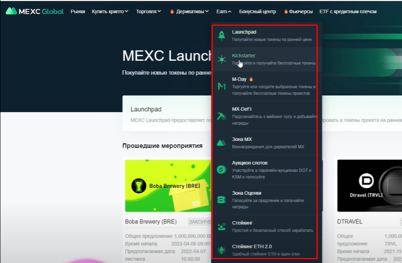Click the Boba Brewery (BRE) banner
The height and width of the screenshot is (263, 402).
(x=168, y=186)
